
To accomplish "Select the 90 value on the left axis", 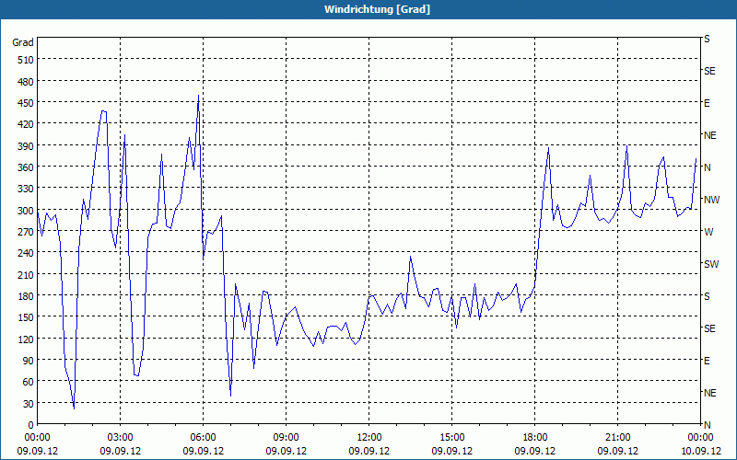I will (29, 361).
